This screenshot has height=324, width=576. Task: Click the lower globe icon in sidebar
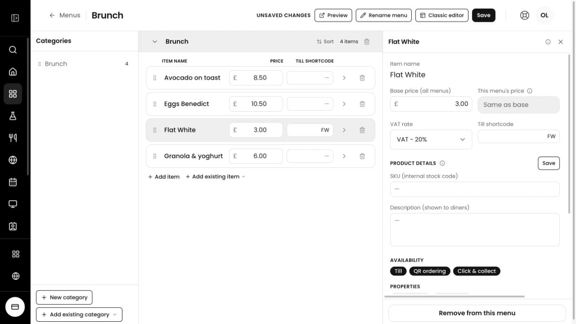[x=15, y=276]
